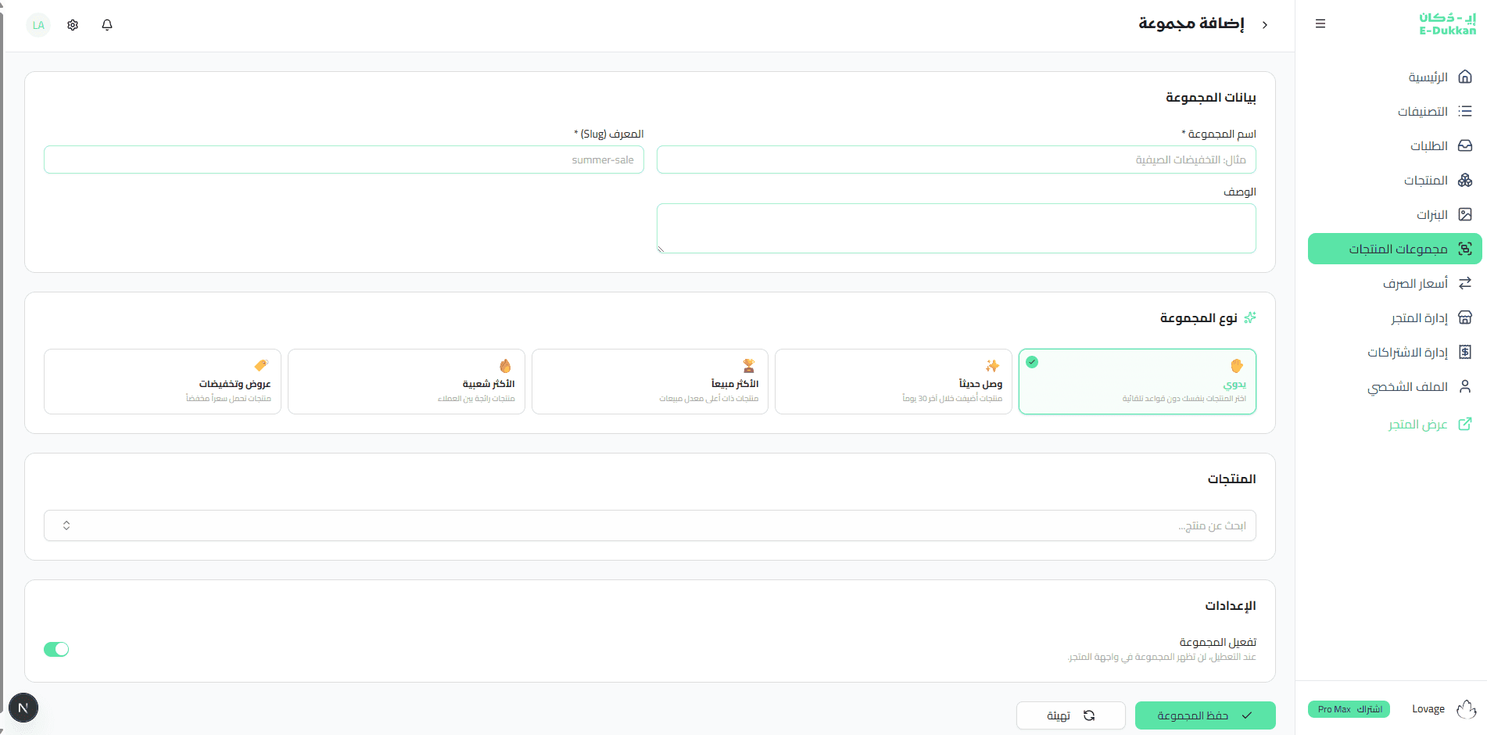The height and width of the screenshot is (735, 1487).
Task: Open the notifications bell
Action: coord(107,25)
